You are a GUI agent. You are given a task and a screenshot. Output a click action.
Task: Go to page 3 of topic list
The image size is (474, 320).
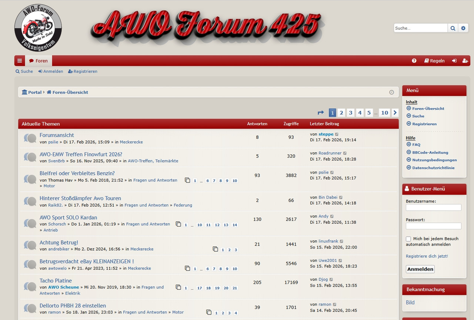point(351,113)
